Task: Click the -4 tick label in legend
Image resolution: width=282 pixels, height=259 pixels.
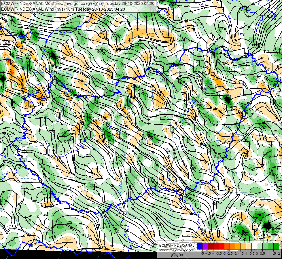Action: pyautogui.click(x=213, y=254)
